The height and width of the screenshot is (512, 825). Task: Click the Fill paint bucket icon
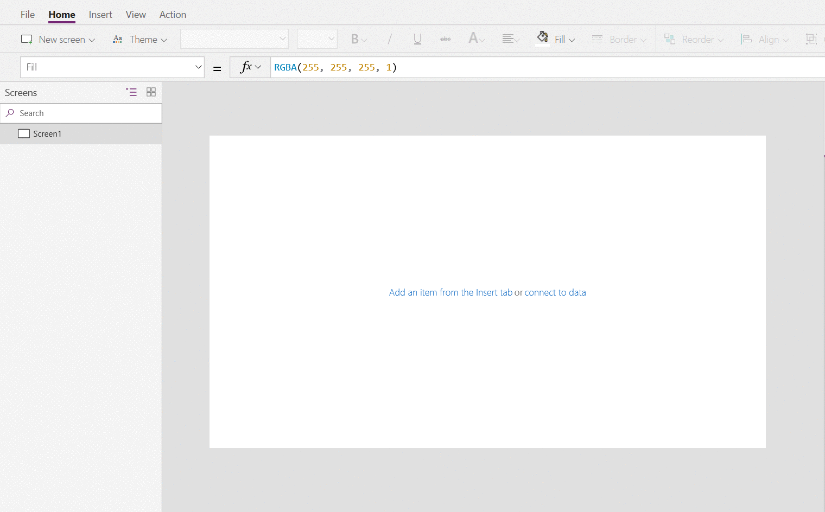(542, 37)
